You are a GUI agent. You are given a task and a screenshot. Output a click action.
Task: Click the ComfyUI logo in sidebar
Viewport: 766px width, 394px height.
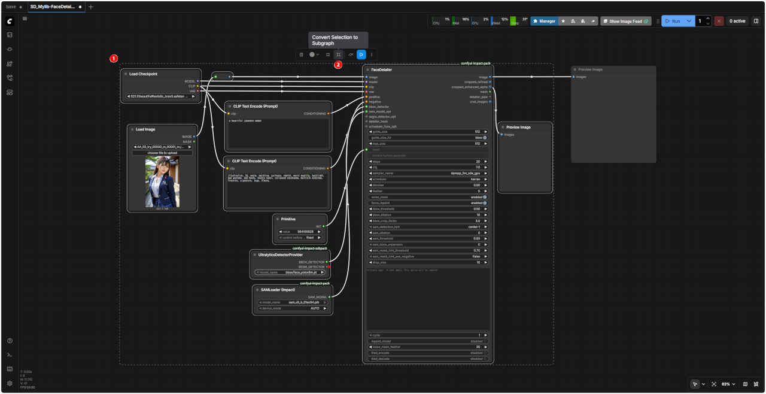coord(10,21)
